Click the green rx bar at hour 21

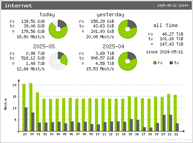point(169,112)
